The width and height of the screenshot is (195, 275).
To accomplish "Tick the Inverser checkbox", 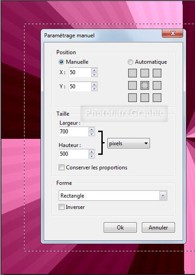I will click(61, 207).
